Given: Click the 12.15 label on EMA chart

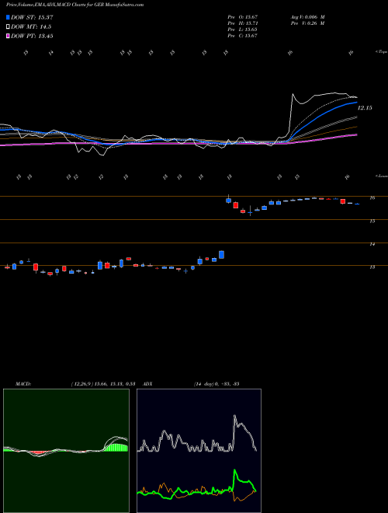Looking at the screenshot, I should [x=365, y=108].
